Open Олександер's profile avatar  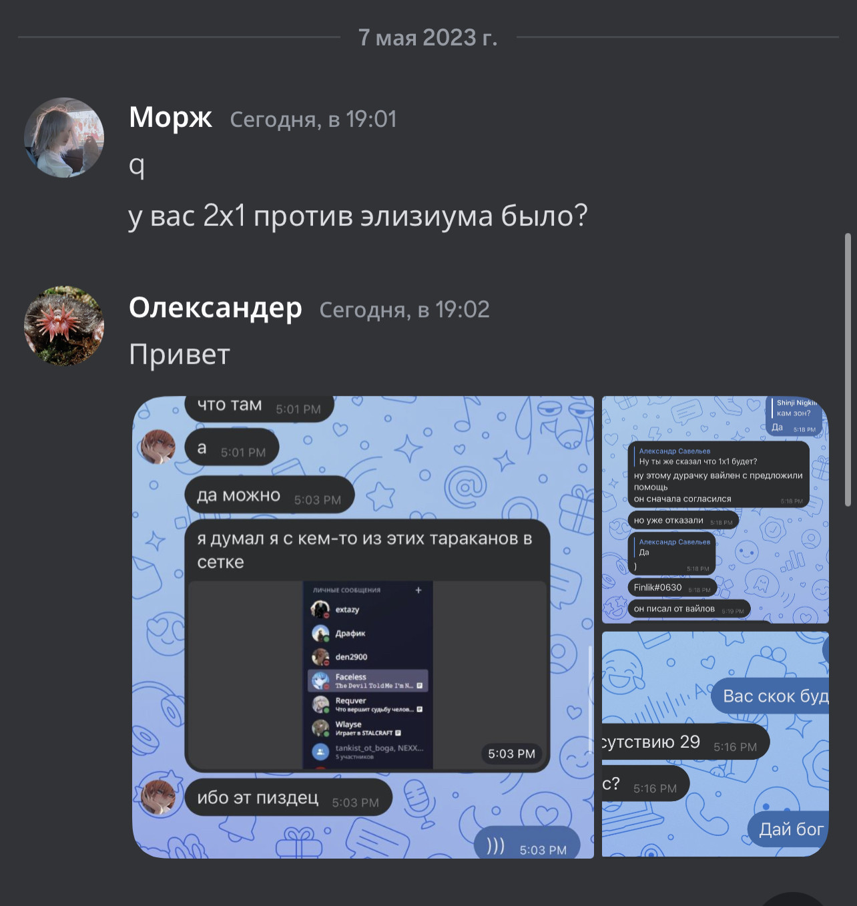pos(64,326)
